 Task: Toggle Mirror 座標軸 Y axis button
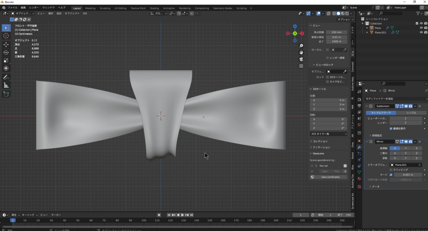(406, 148)
